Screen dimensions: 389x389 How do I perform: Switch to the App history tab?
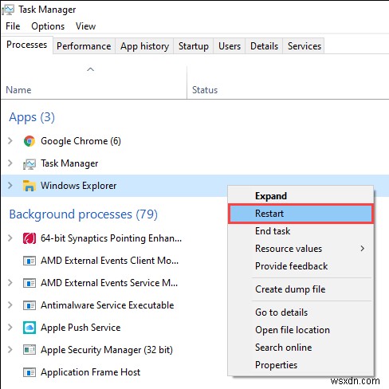pyautogui.click(x=144, y=46)
